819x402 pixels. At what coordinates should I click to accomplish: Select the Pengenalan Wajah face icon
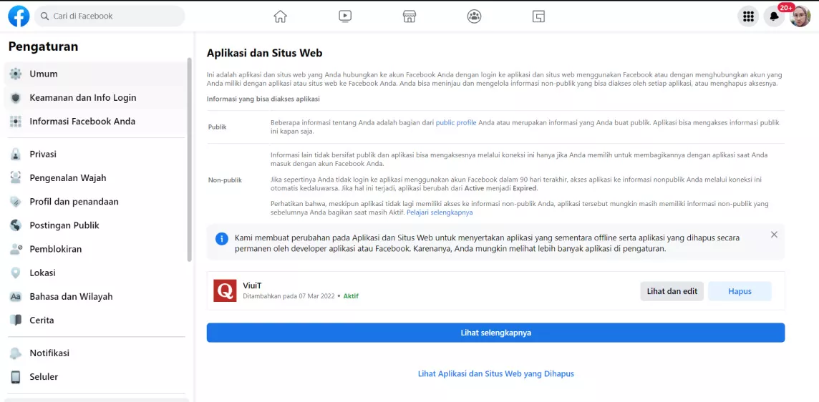tap(16, 178)
